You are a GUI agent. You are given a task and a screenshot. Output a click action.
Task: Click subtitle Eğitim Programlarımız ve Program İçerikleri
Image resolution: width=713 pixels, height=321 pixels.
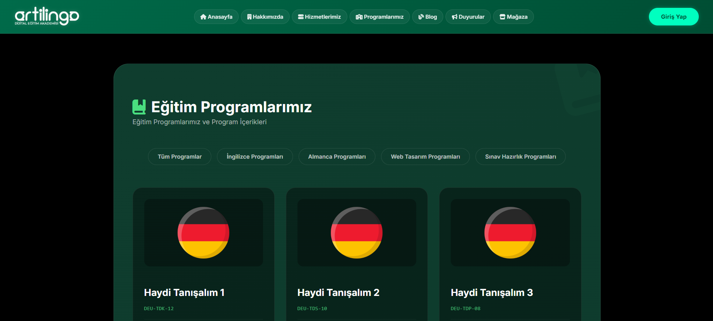click(200, 122)
